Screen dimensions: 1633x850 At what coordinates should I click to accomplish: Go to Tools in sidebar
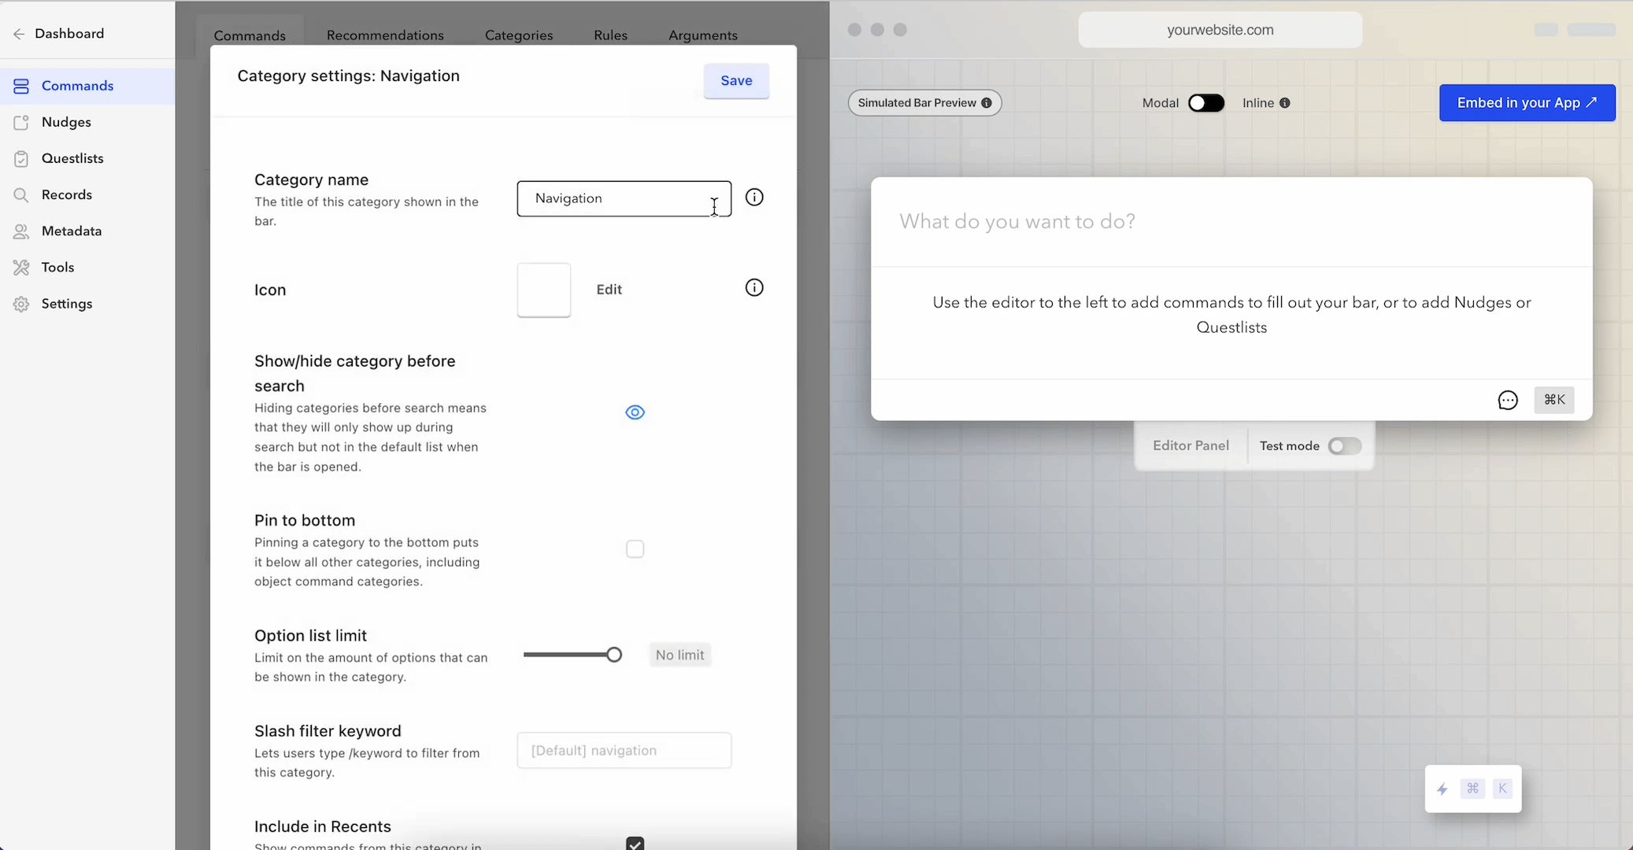tap(57, 268)
